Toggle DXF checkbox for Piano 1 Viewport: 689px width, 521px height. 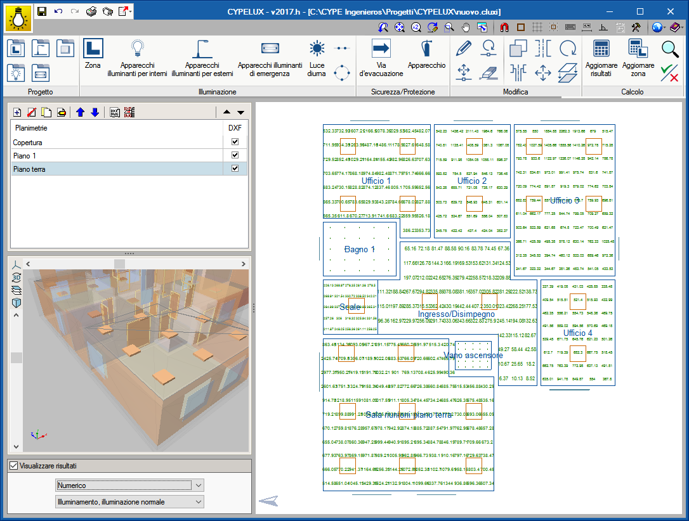(235, 155)
